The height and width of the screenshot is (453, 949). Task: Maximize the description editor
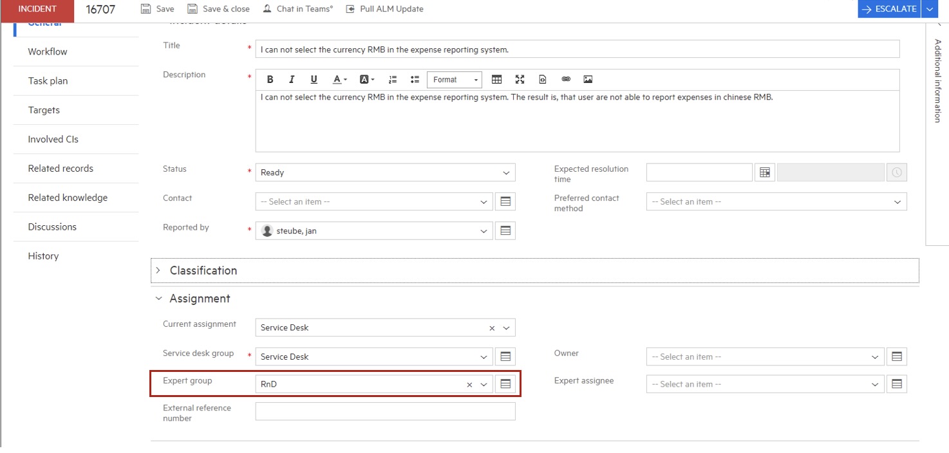520,79
